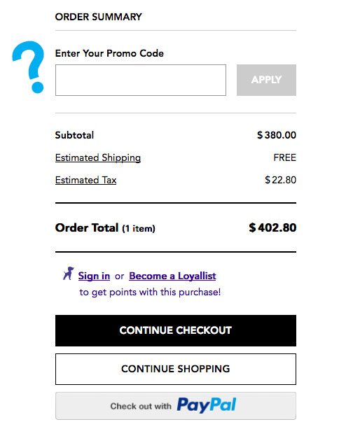
Task: Click the Enter Your Promo Code label
Action: pos(109,53)
